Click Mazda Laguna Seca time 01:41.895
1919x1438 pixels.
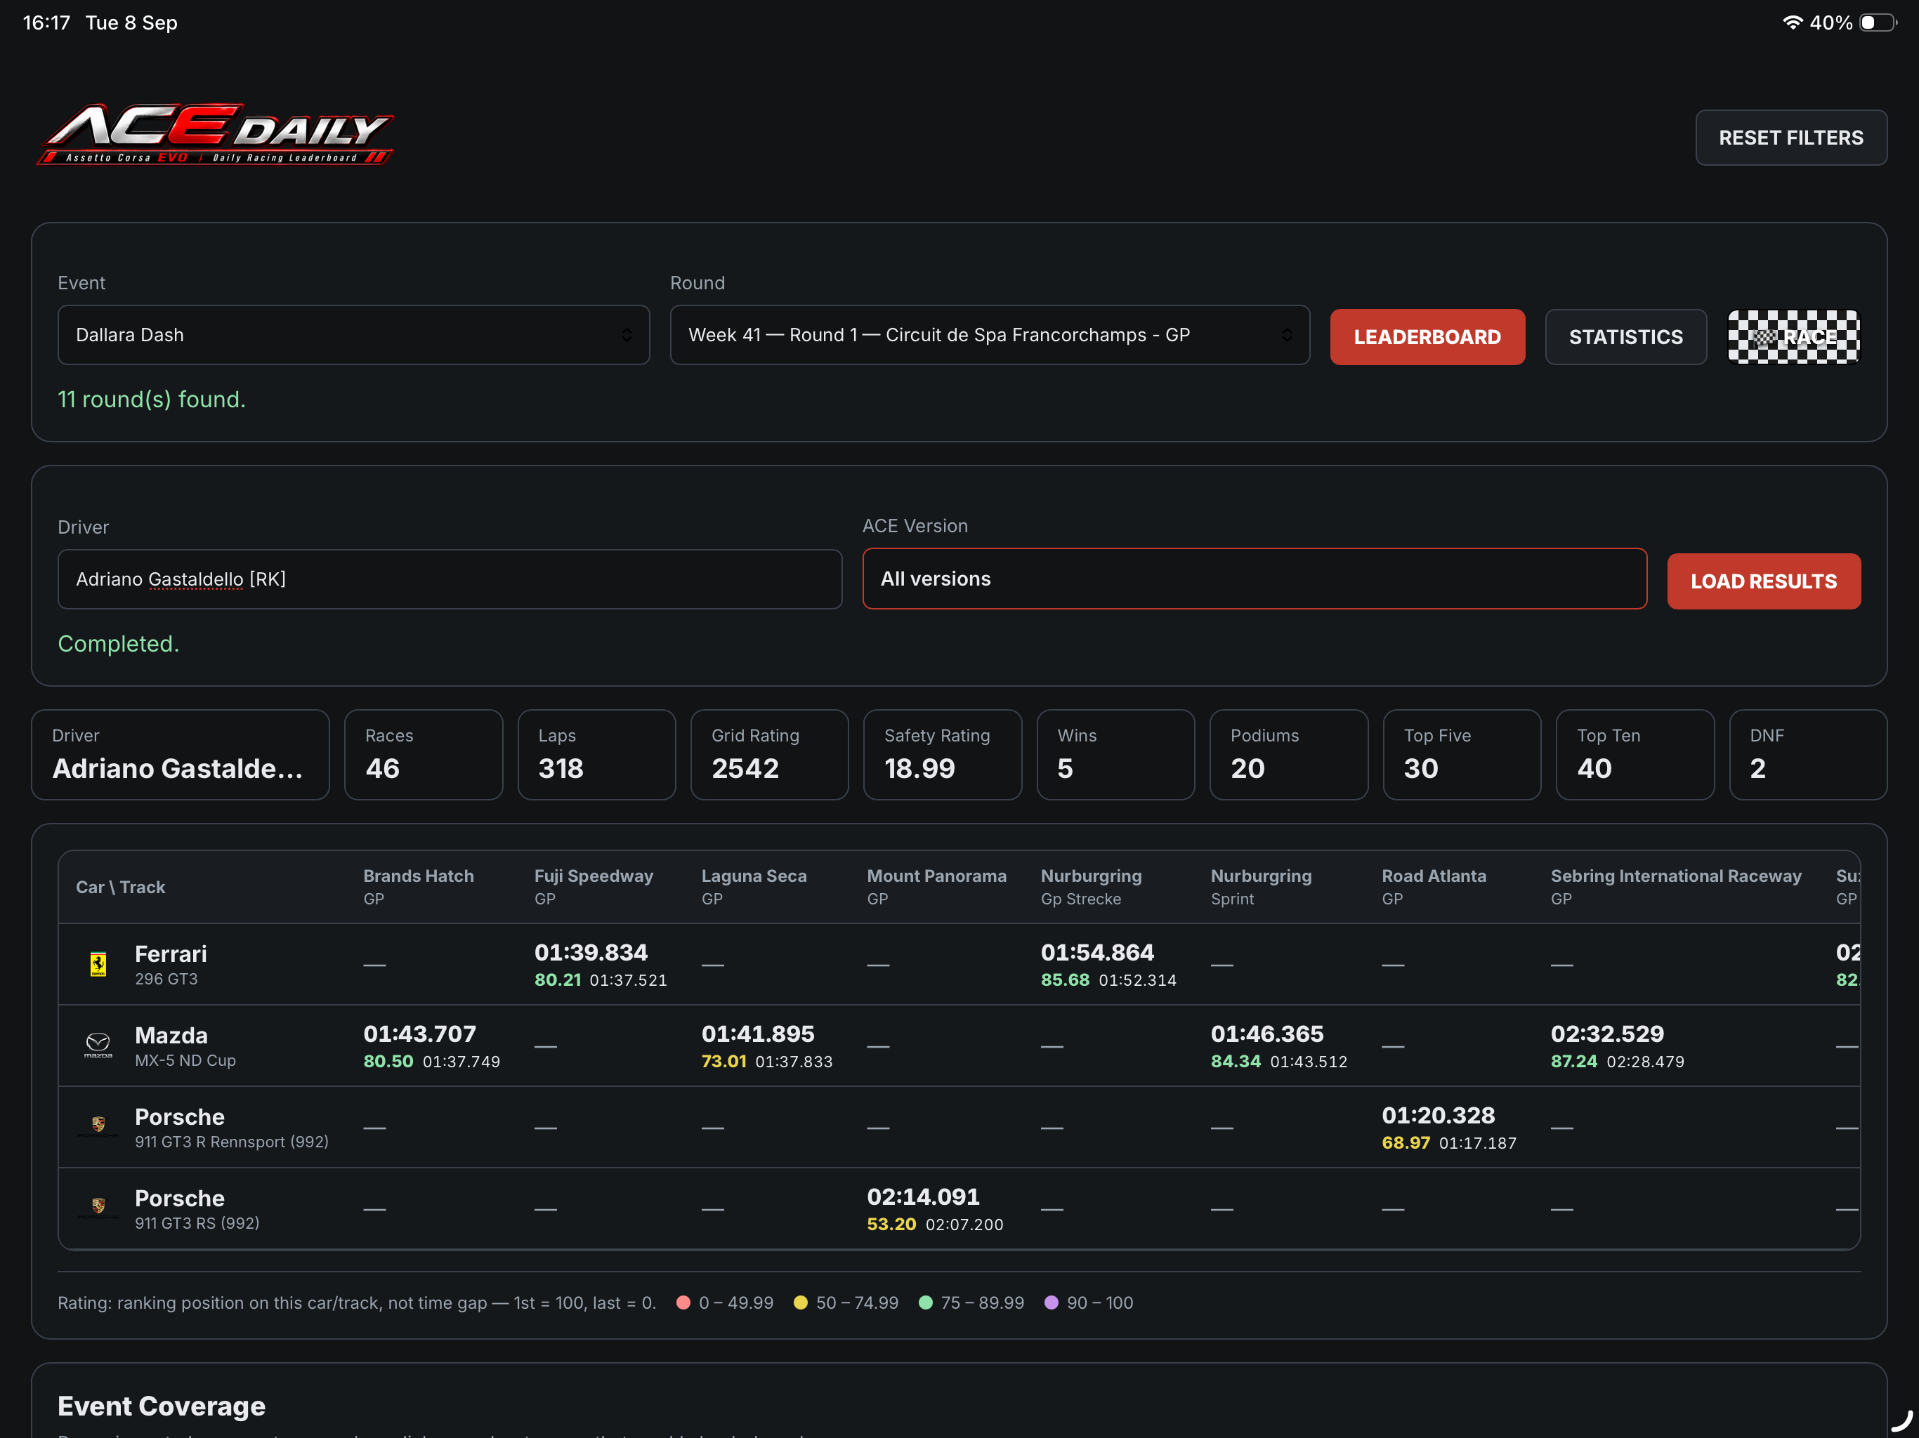(757, 1034)
